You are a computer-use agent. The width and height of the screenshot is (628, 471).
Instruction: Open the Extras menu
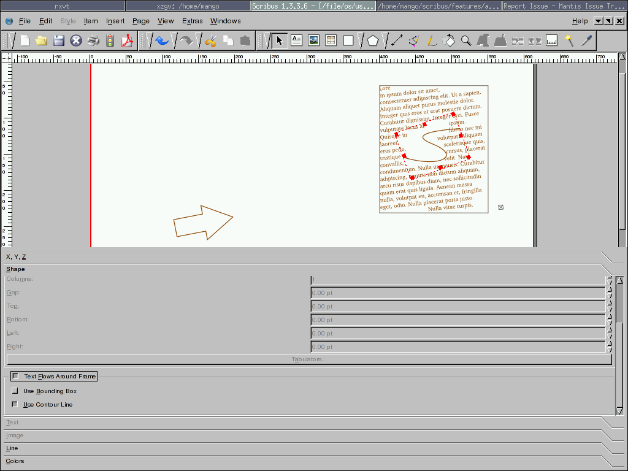(x=192, y=21)
